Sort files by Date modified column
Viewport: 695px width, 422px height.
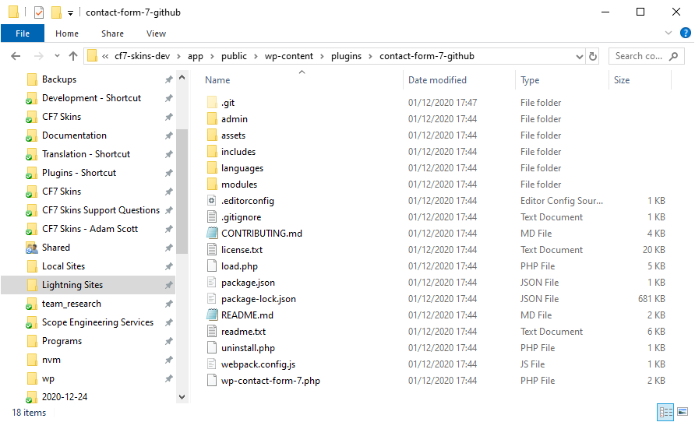pyautogui.click(x=437, y=80)
